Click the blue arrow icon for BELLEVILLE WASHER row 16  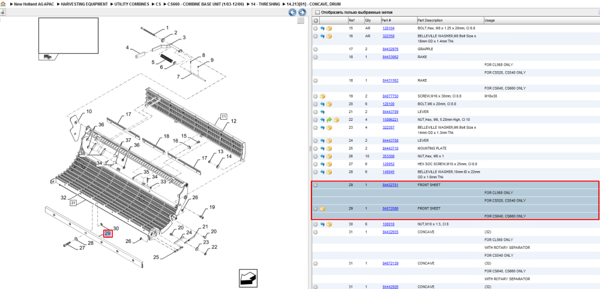tap(322, 36)
